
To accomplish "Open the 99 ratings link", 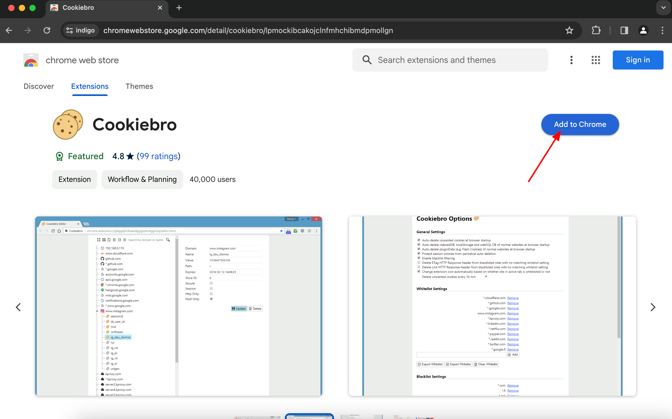I will (159, 156).
